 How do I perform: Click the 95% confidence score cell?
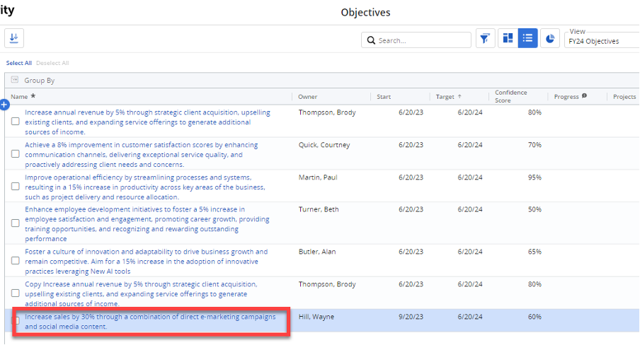(x=535, y=177)
